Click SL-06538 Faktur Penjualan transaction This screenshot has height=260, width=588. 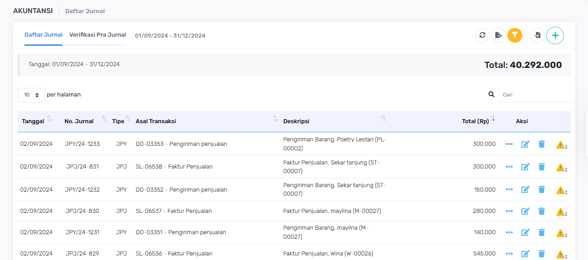point(174,167)
